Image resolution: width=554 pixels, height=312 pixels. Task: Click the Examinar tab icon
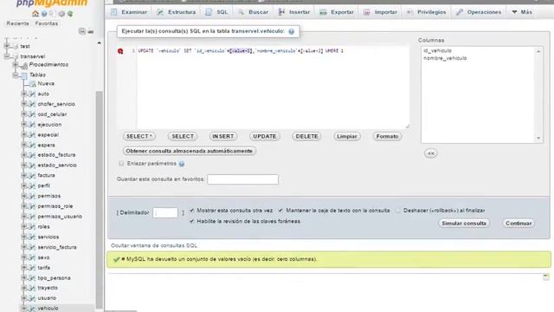click(x=113, y=12)
